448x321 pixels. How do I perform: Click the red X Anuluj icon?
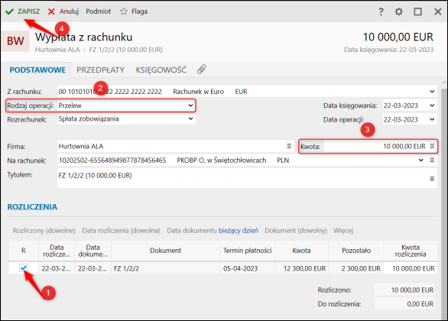(51, 11)
